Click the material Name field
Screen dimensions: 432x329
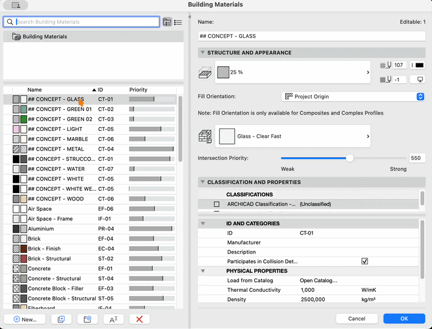[x=311, y=36]
